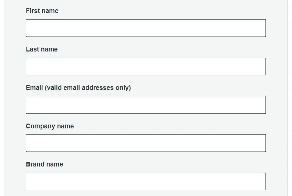
Task: Click the "Last name" label text
Action: coord(42,49)
